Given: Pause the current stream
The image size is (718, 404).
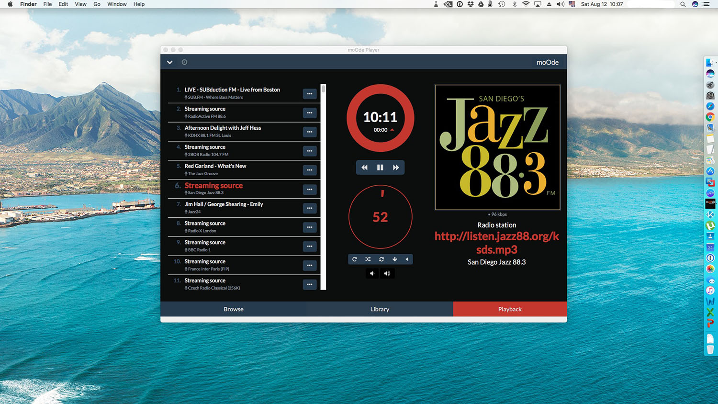Looking at the screenshot, I should pyautogui.click(x=380, y=168).
